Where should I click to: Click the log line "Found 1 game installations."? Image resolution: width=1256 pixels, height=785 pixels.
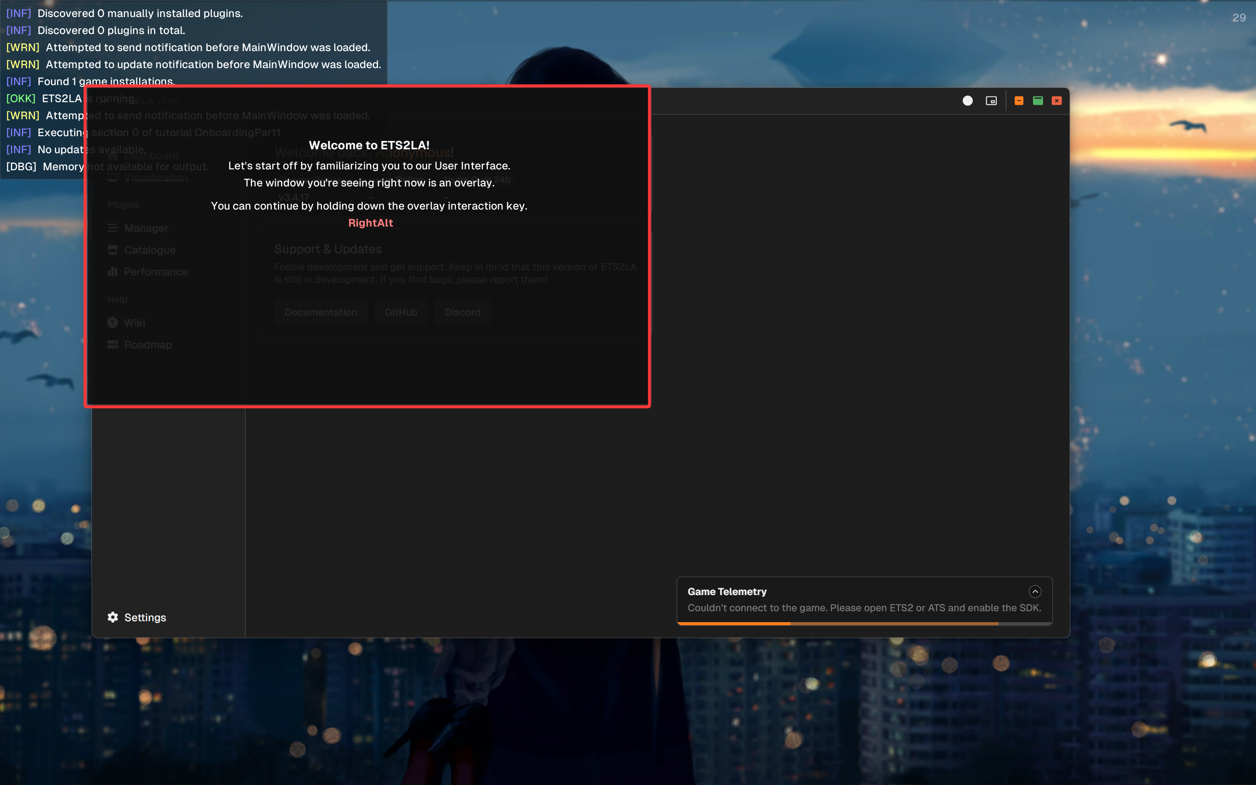point(106,82)
